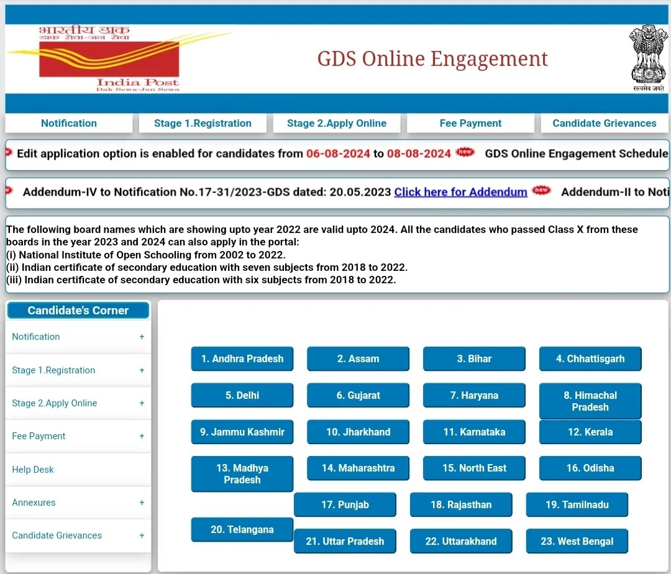The image size is (671, 574).
Task: Select the Himachal Pradesh state button
Action: point(590,401)
